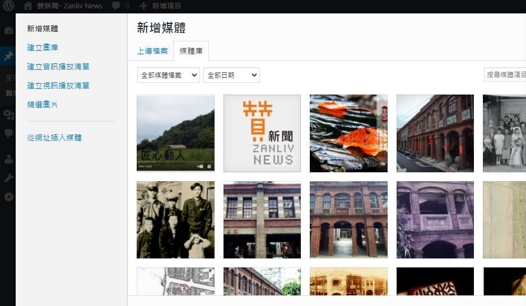Switch to the 媒體庫 tab

(191, 51)
